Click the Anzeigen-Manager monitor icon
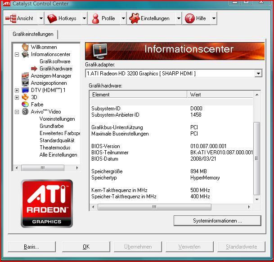The image size is (274, 262). tap(25, 76)
